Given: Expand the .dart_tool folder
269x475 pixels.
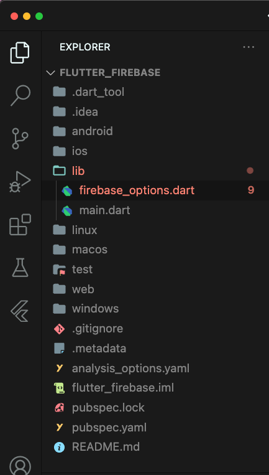Looking at the screenshot, I should point(155,92).
